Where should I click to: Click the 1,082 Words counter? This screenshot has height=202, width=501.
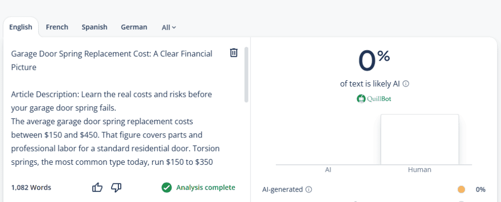(31, 187)
